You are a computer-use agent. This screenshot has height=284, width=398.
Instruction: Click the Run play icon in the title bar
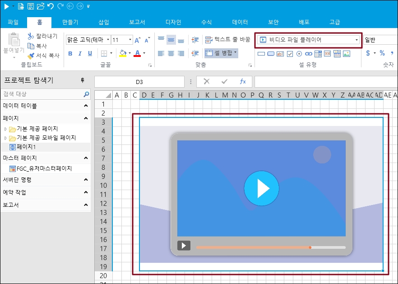pyautogui.click(x=6, y=6)
